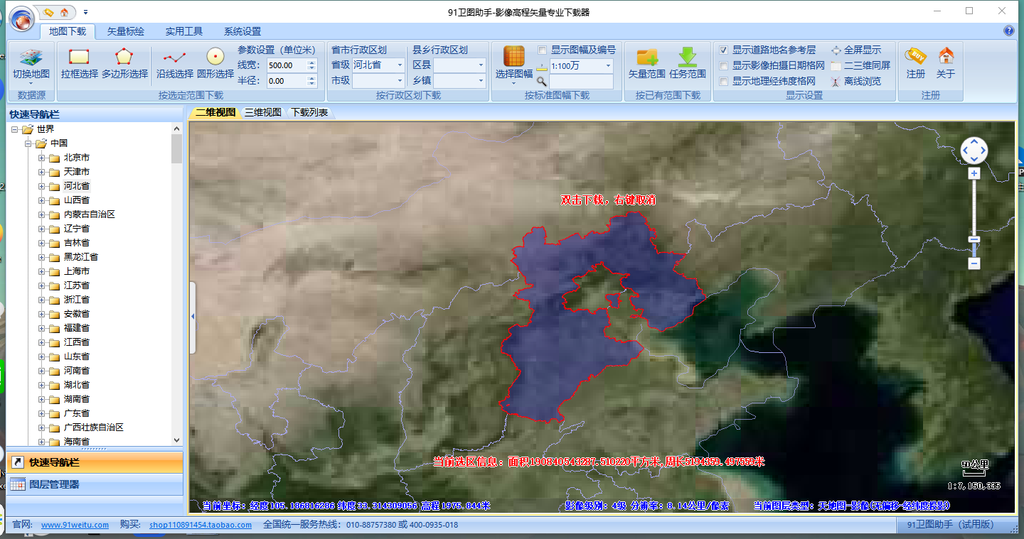Enable 显示地理经纬度格网 checkbox
This screenshot has width=1024, height=539.
click(x=723, y=82)
